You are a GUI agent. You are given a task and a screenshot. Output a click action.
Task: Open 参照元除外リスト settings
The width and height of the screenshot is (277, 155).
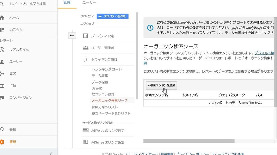pyautogui.click(x=105, y=107)
